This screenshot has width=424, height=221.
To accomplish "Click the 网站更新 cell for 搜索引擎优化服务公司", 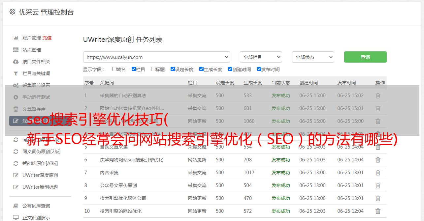I will [x=197, y=198].
